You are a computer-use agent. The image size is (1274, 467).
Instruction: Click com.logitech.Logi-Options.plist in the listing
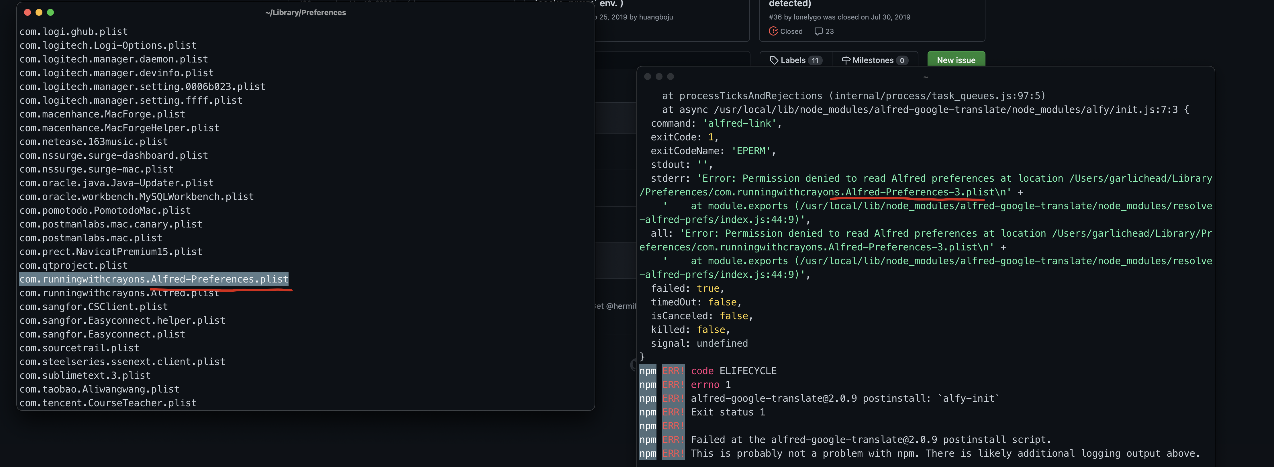click(108, 46)
